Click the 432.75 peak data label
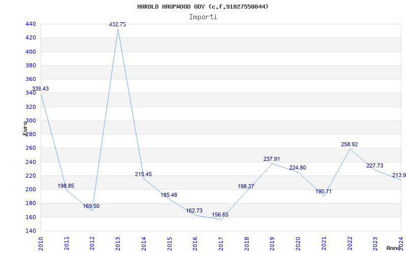The width and height of the screenshot is (406, 253). click(x=118, y=24)
